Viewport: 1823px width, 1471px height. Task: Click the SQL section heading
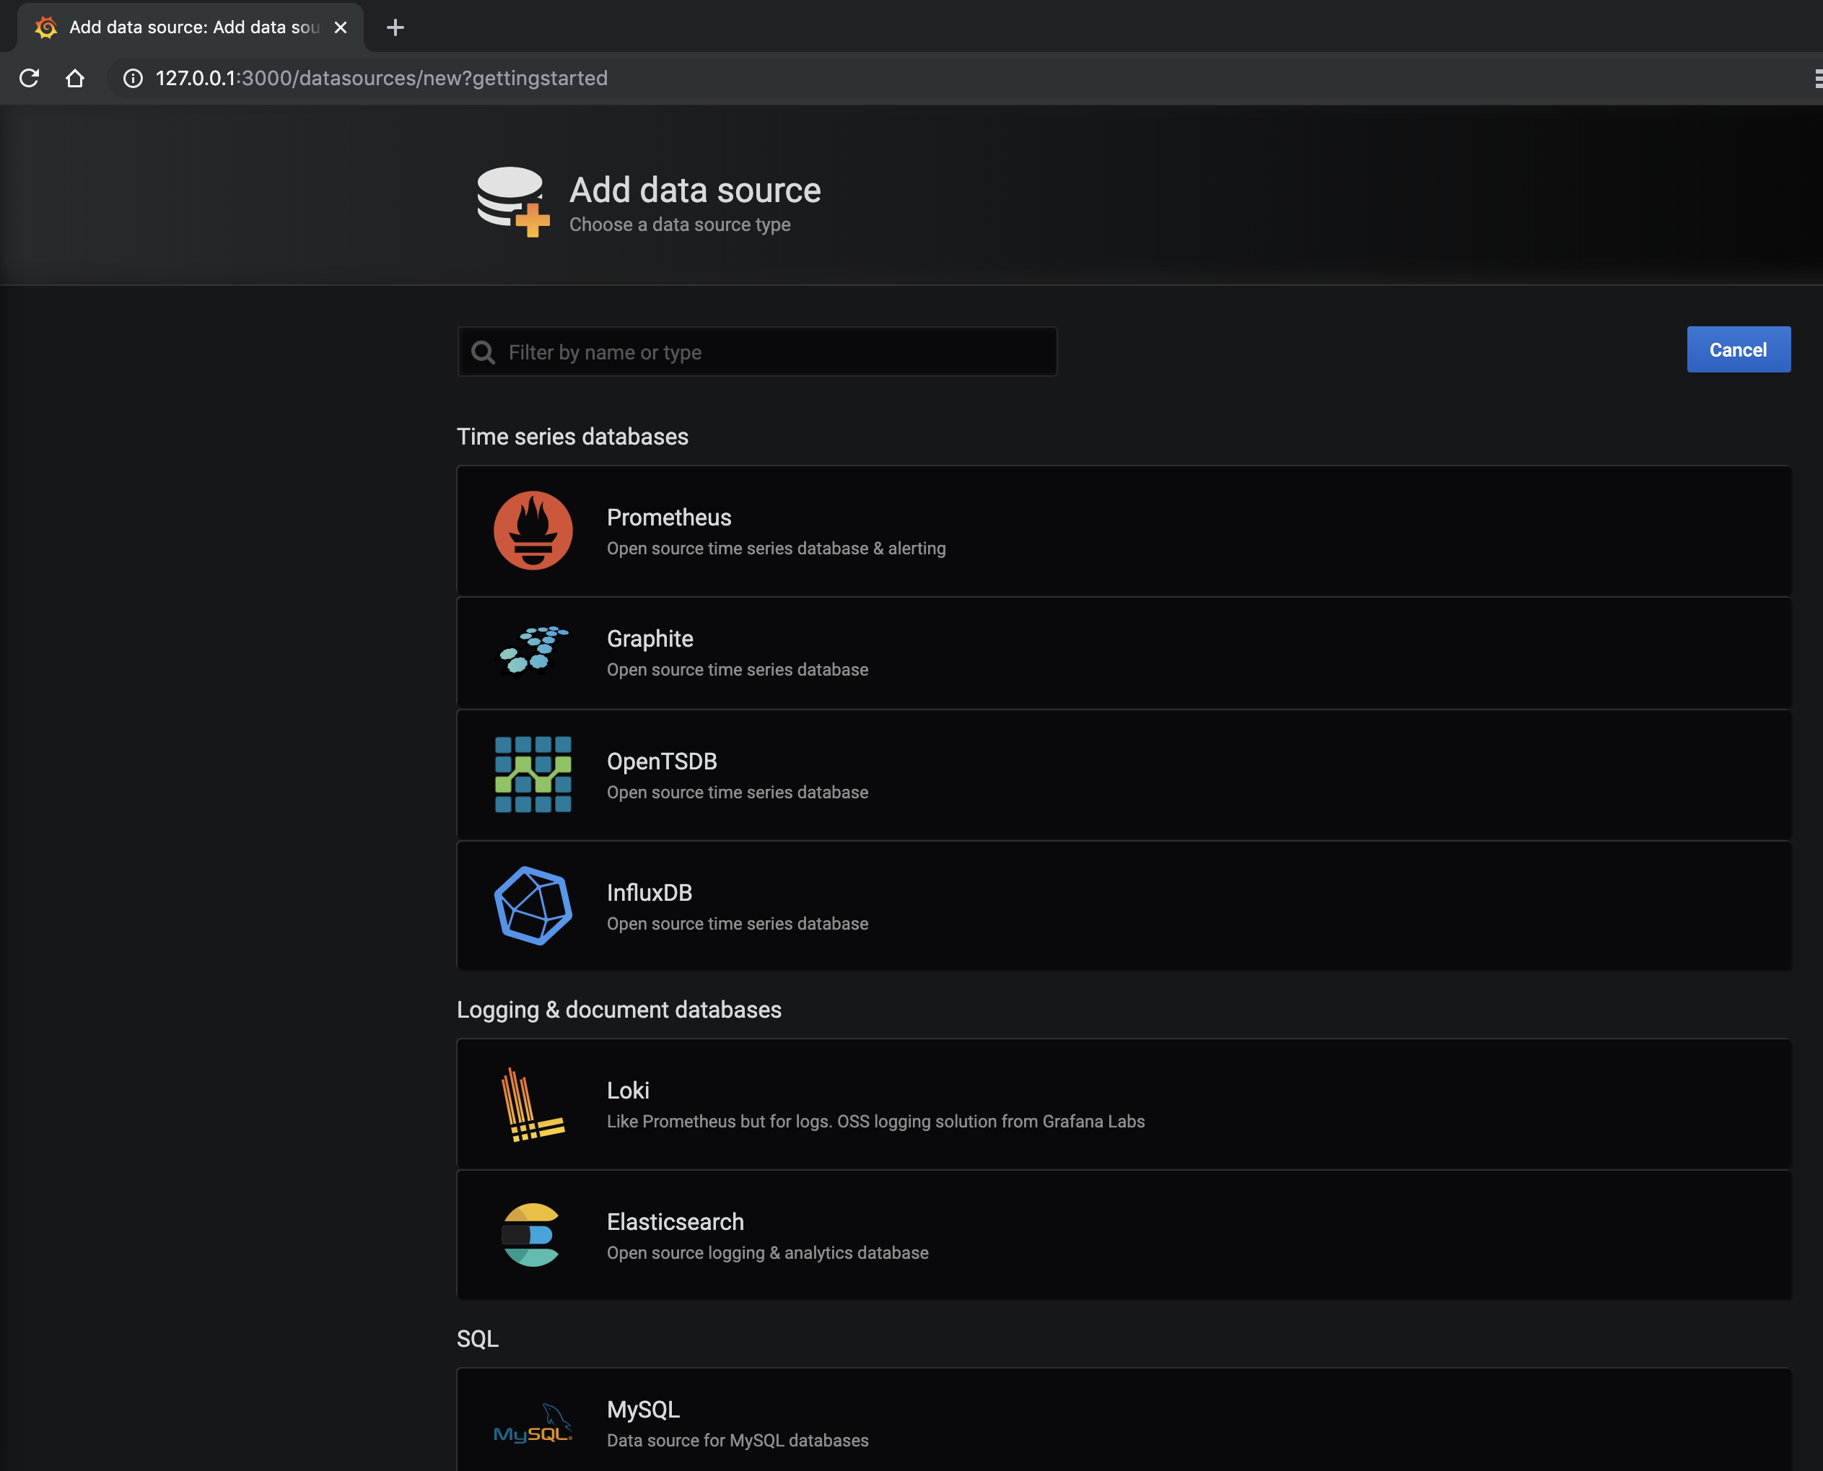[x=478, y=1339]
